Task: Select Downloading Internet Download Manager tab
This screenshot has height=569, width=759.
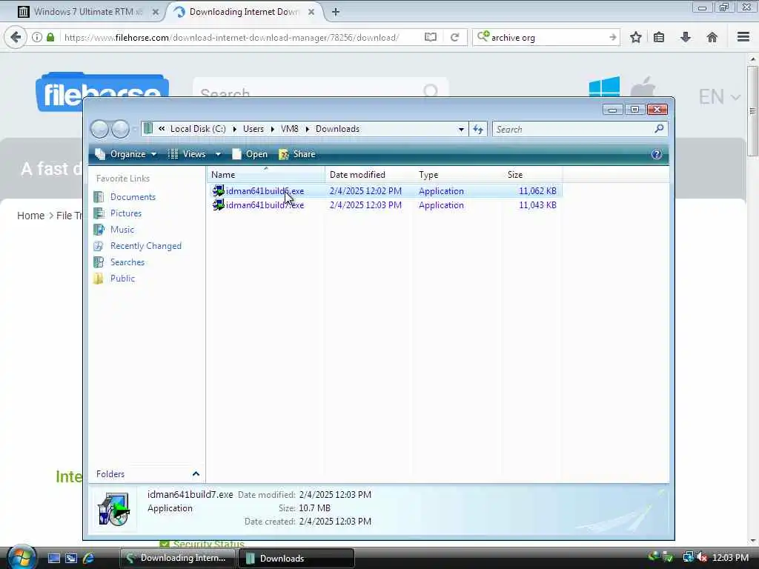Action: (x=245, y=12)
